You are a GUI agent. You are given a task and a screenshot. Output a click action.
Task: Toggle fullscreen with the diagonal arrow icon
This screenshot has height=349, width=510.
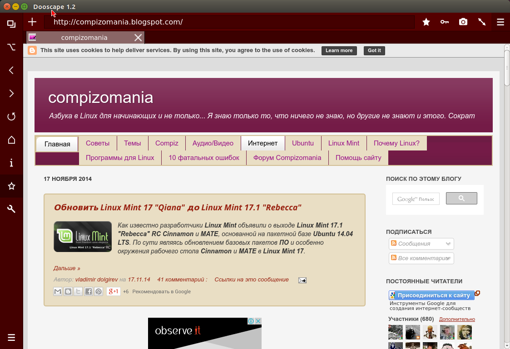click(x=482, y=22)
